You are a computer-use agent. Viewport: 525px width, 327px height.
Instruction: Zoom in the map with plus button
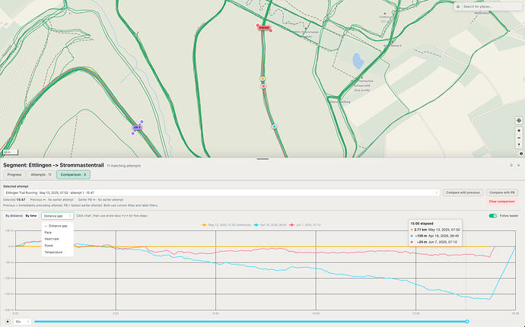(x=519, y=131)
